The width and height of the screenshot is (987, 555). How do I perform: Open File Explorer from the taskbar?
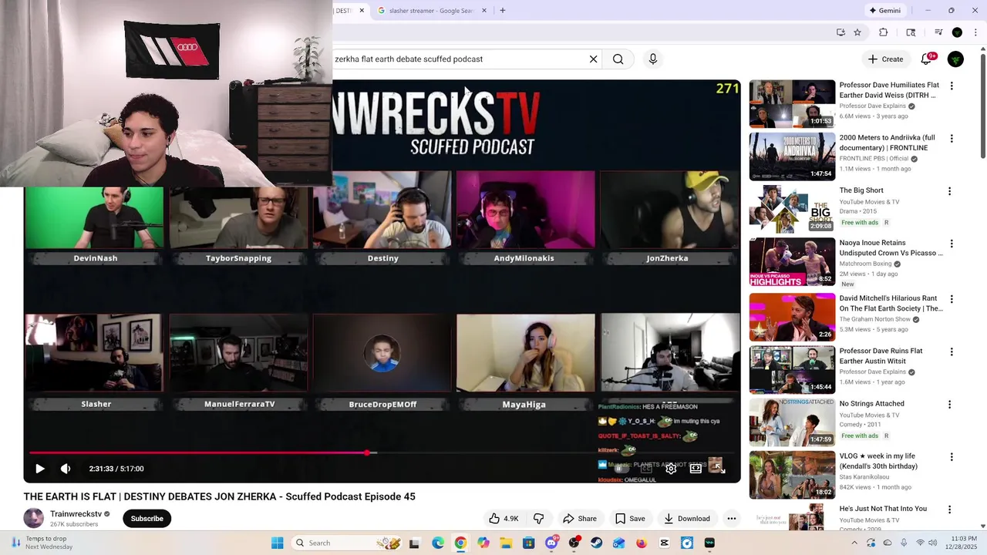click(x=506, y=543)
